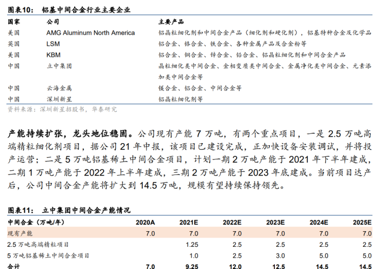381x269 pixels.
Task: Click the '1.25' value in the 2021E column
Action: pyautogui.click(x=192, y=245)
